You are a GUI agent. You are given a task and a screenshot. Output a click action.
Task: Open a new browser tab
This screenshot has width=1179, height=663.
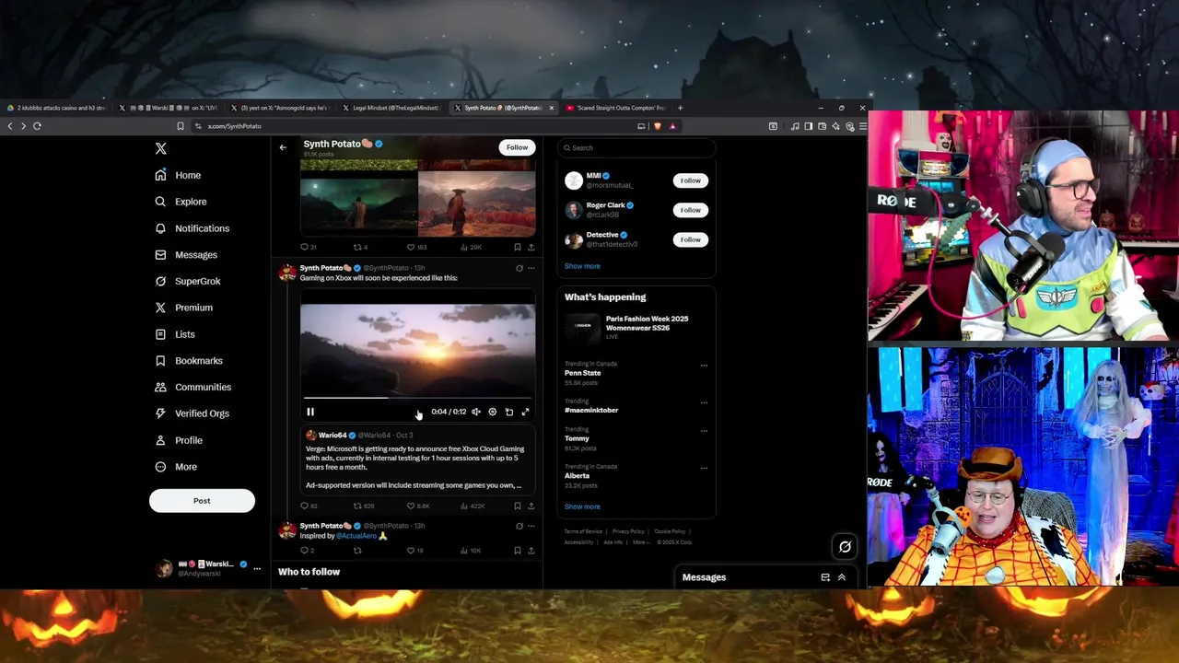[680, 108]
